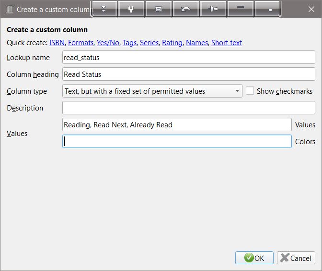Click the window rectangle icon in title toolbar

coord(158,9)
